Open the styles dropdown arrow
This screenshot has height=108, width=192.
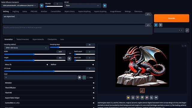pyautogui.click(x=181, y=30)
